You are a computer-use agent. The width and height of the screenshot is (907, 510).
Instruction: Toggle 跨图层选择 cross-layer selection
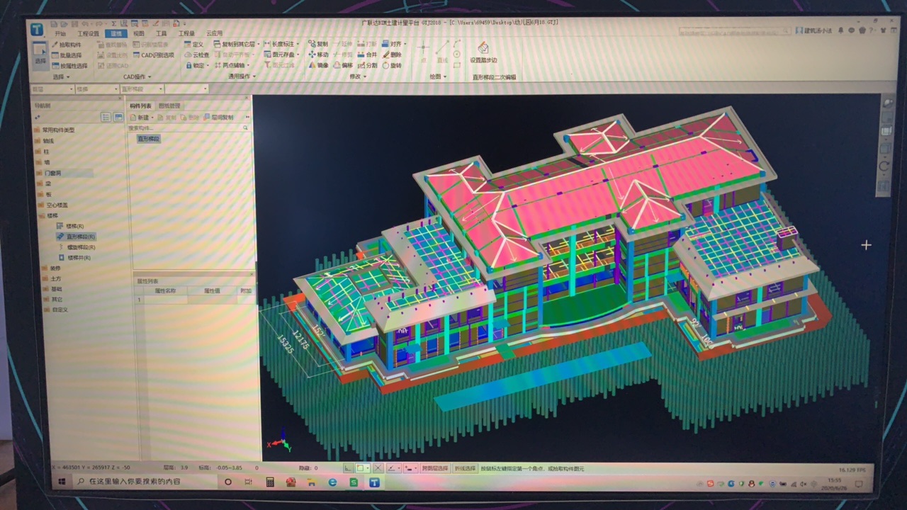435,468
